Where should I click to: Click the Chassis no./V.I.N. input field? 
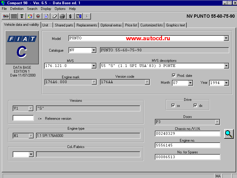click(187, 134)
